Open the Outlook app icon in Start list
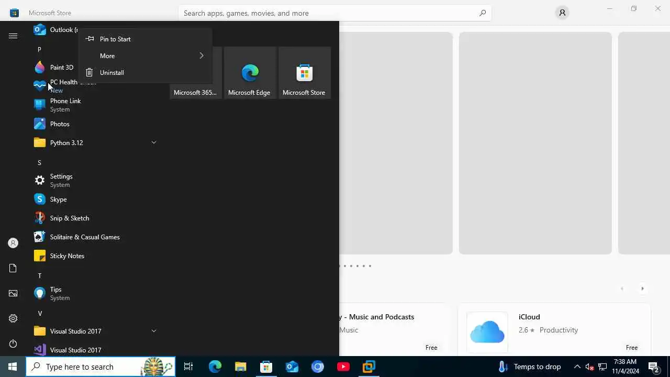The width and height of the screenshot is (670, 377). click(x=40, y=30)
